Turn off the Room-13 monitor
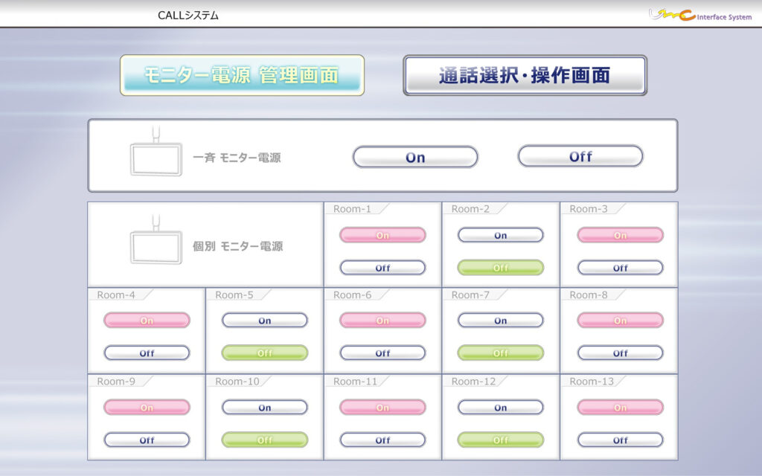 pyautogui.click(x=620, y=440)
